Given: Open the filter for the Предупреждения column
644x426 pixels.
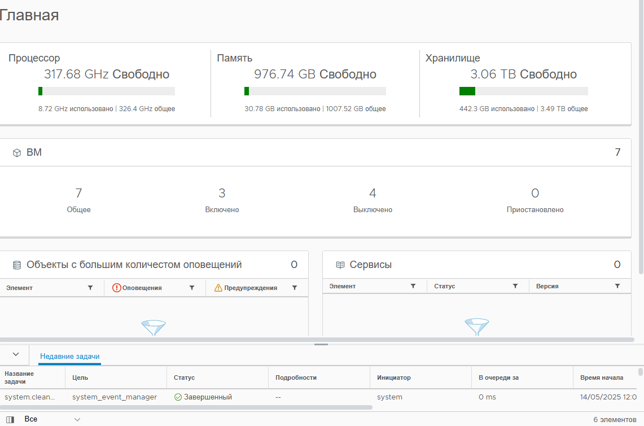Looking at the screenshot, I should click(295, 288).
